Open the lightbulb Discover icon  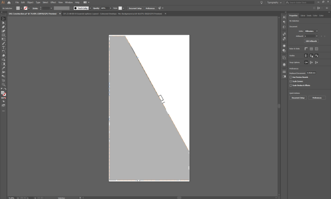[262, 3]
